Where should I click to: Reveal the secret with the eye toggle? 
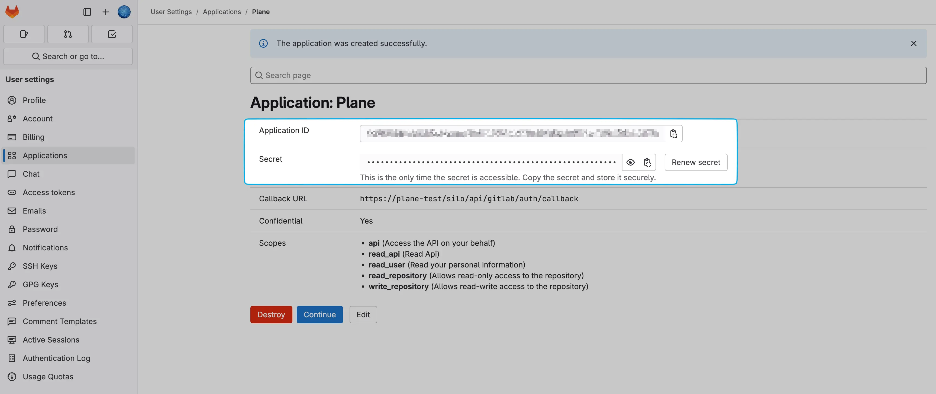point(630,162)
